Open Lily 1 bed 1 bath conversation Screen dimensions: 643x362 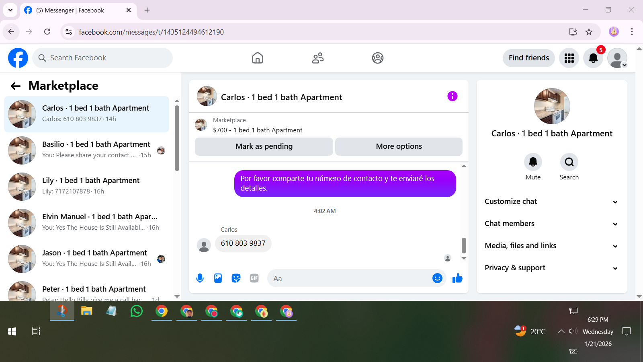pyautogui.click(x=86, y=187)
